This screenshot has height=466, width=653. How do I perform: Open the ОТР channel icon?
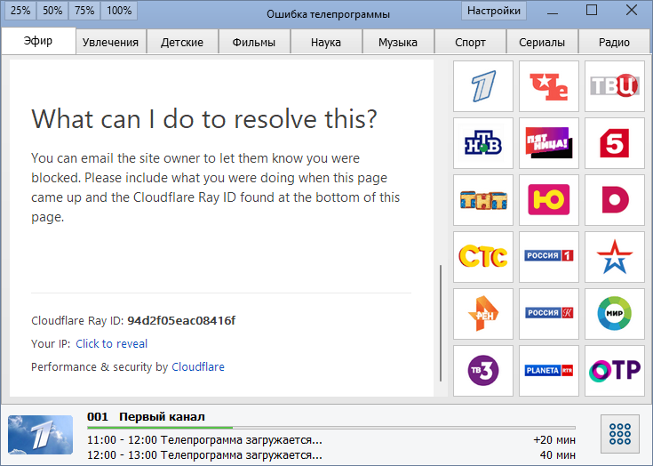pos(615,370)
